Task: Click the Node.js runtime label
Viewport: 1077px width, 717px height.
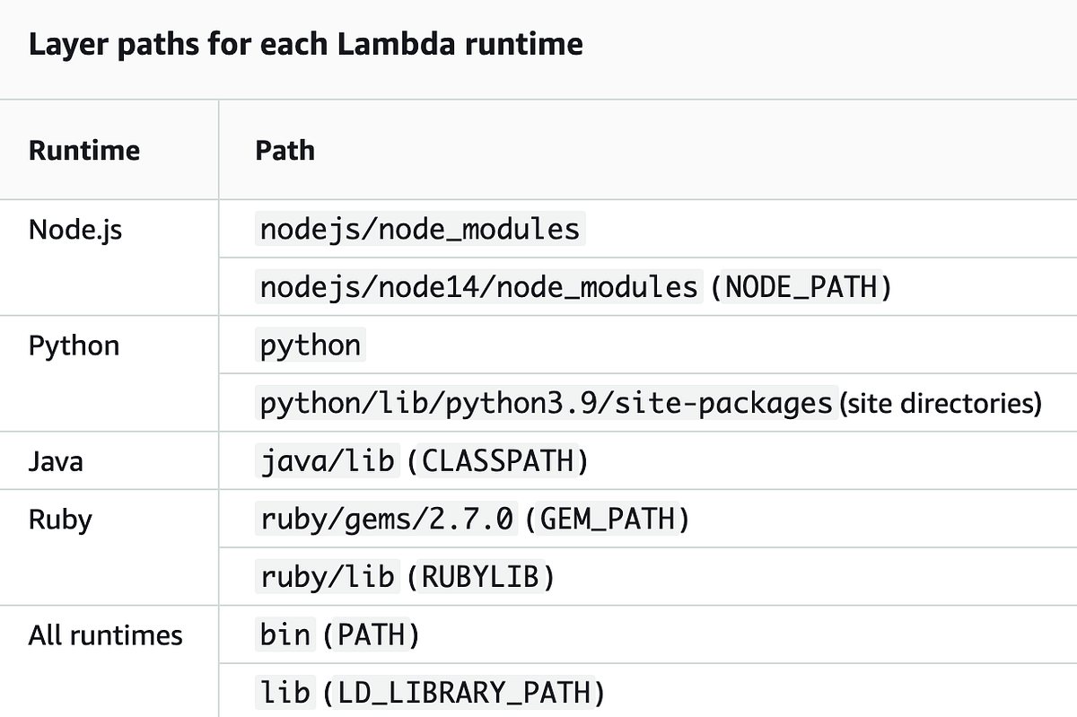Action: (74, 229)
